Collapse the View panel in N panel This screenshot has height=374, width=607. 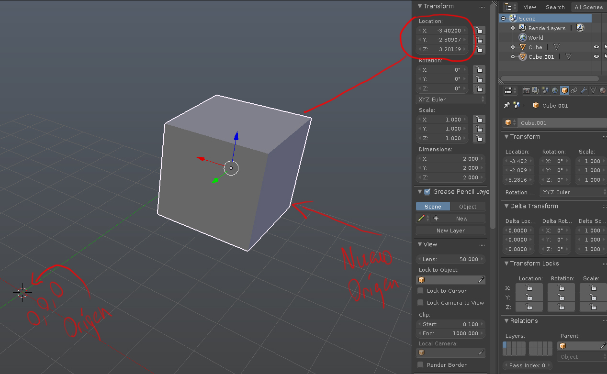pos(420,244)
